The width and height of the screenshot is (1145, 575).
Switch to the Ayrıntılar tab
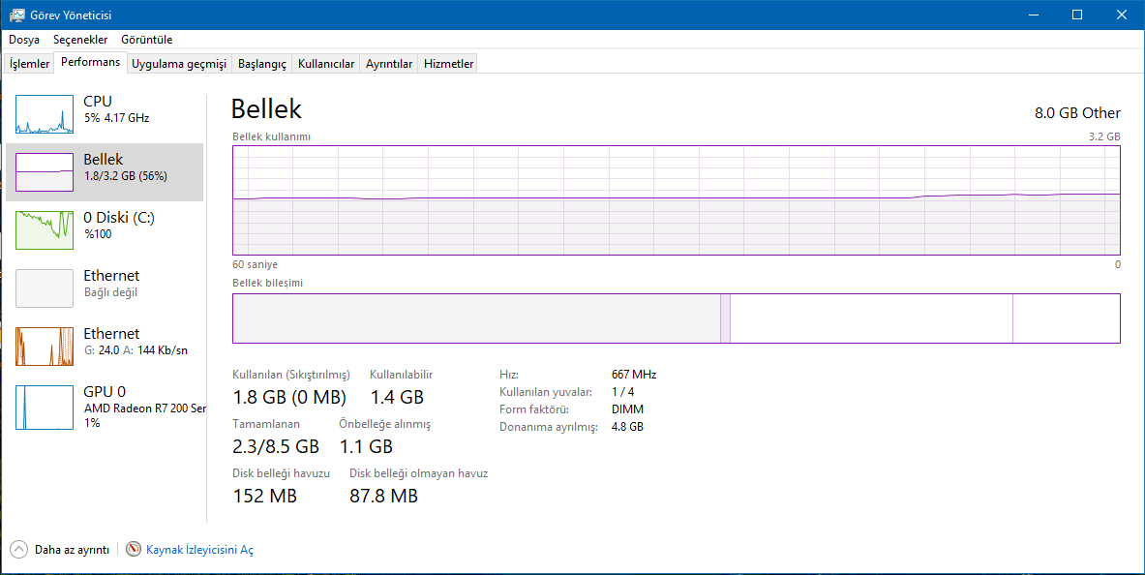pos(389,64)
